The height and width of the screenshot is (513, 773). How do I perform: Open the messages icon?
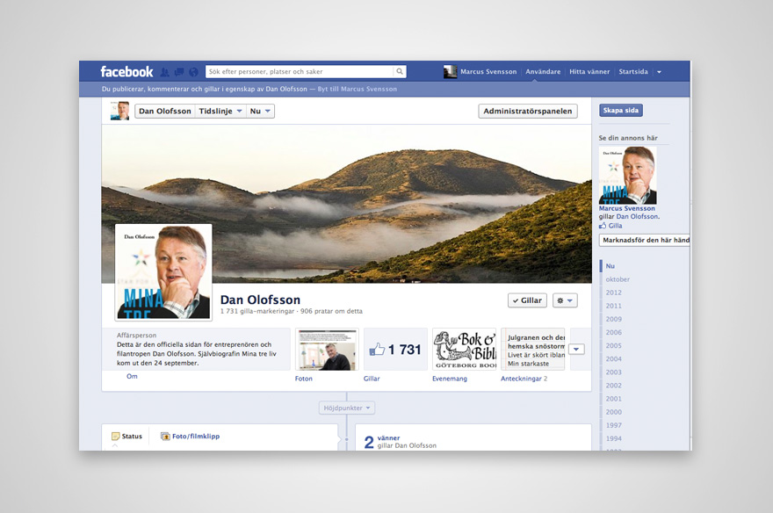click(x=179, y=72)
